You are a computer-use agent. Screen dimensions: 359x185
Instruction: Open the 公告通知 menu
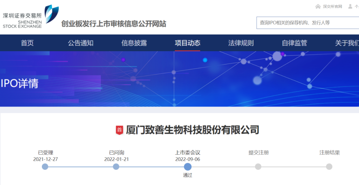point(80,43)
